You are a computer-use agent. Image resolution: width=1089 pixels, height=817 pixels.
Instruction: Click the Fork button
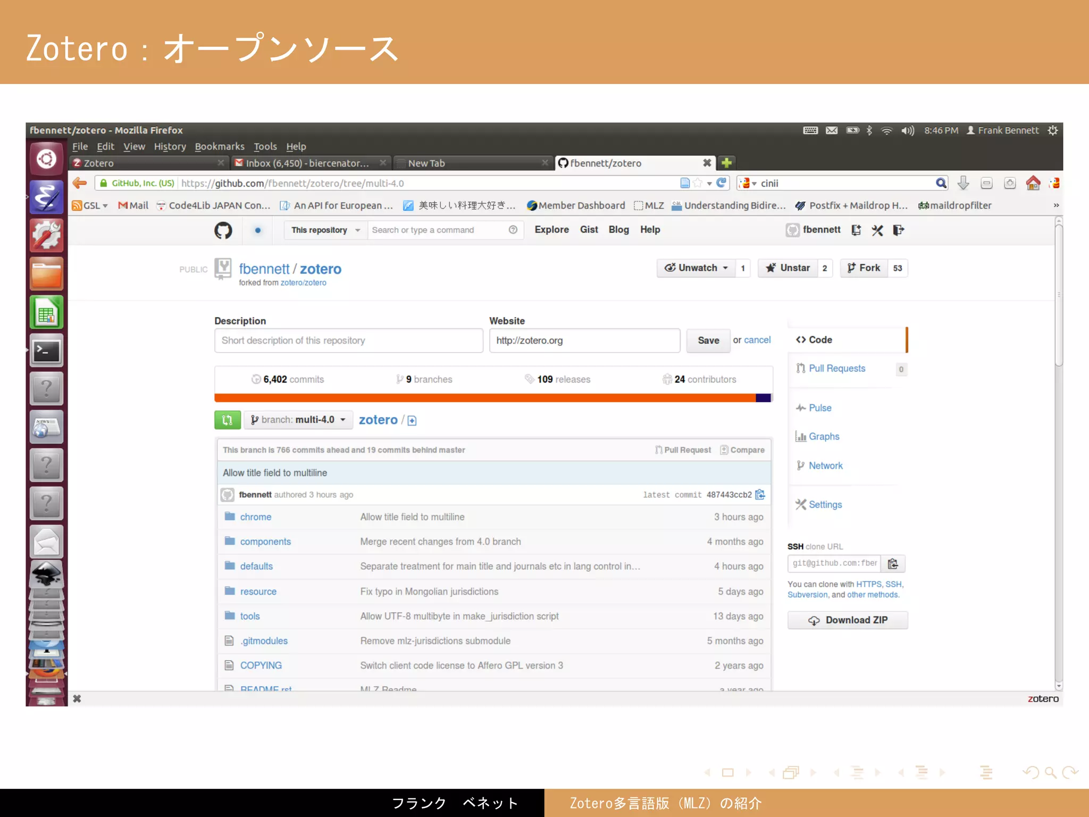pyautogui.click(x=864, y=268)
